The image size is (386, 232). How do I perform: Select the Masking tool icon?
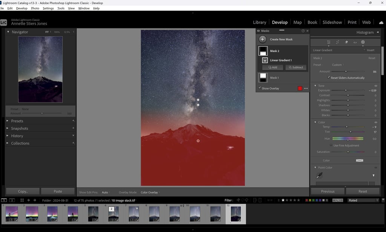[x=363, y=42]
